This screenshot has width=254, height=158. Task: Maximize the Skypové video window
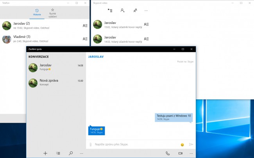click(x=241, y=3)
